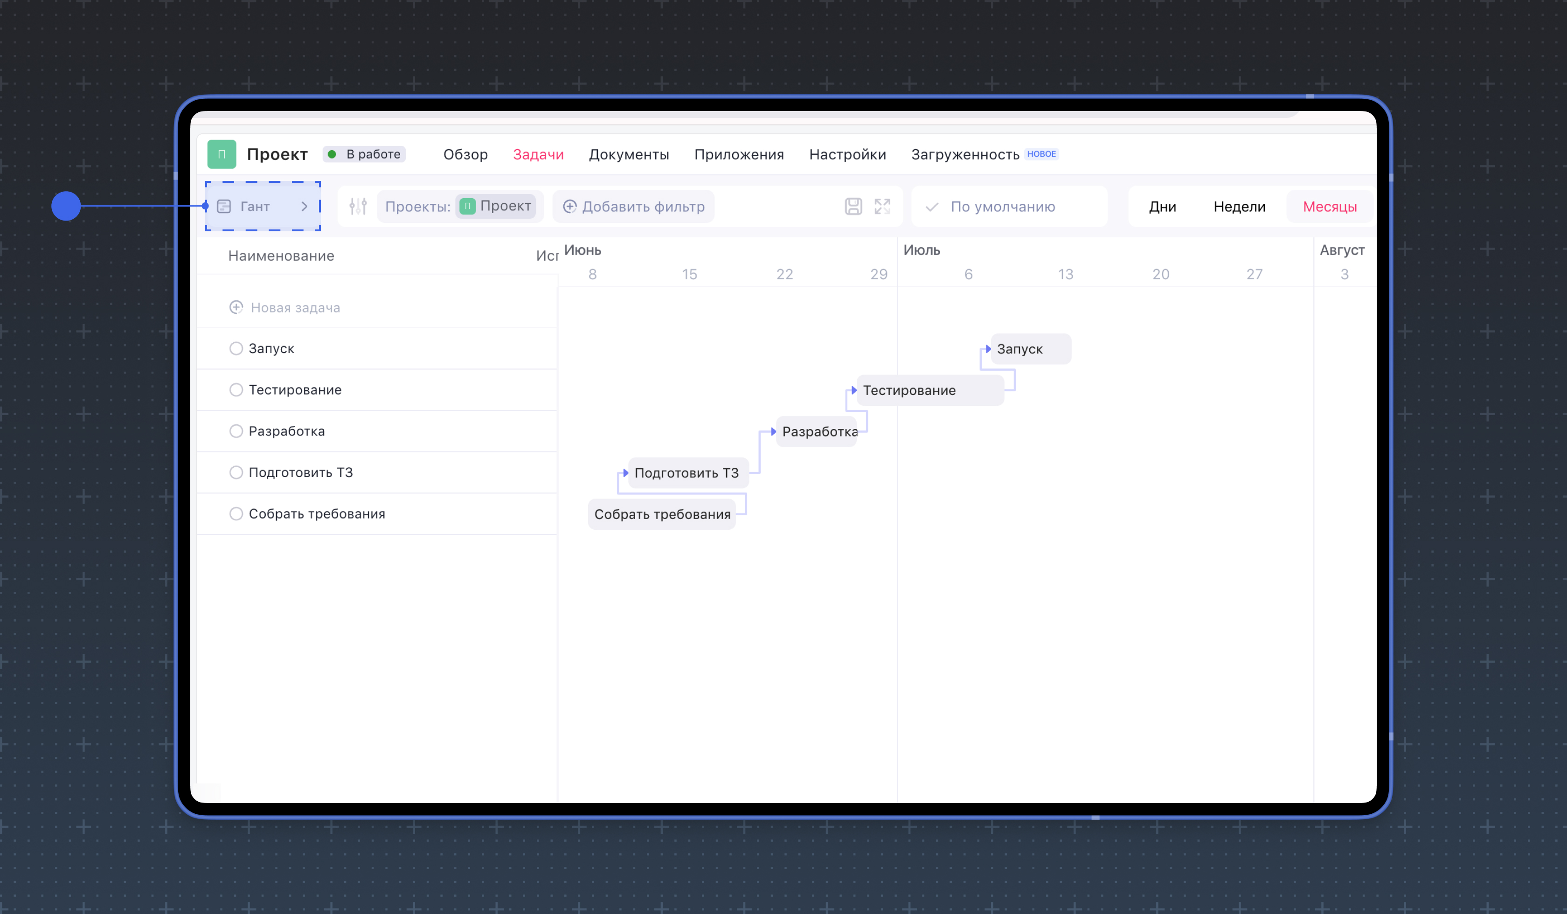Click the НОВОЕ badge
The height and width of the screenshot is (914, 1567).
tap(1041, 153)
